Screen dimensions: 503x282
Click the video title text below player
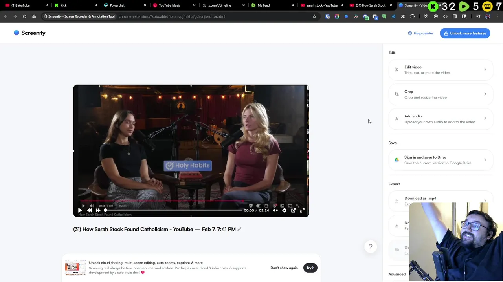(154, 229)
